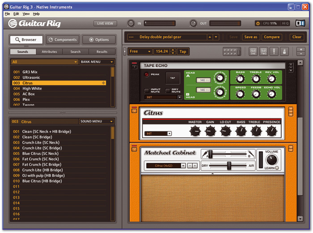Open the Tape Deck One module

(253, 51)
